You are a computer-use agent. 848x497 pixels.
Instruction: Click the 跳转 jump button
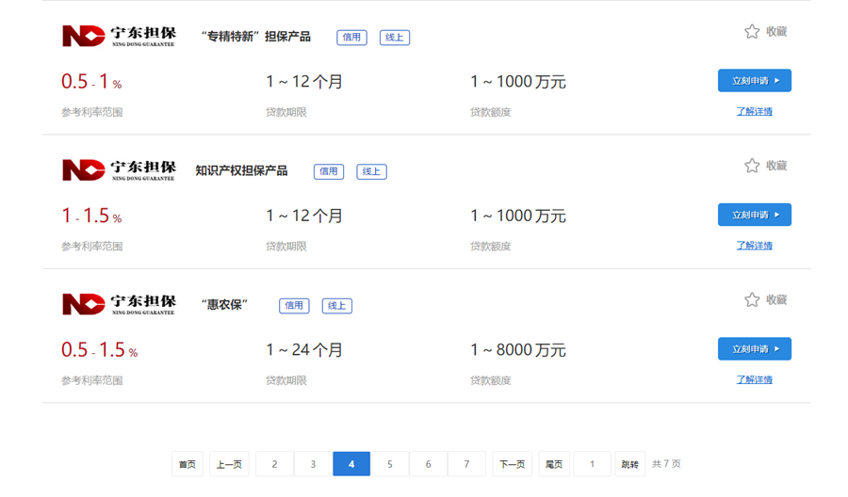pos(630,464)
